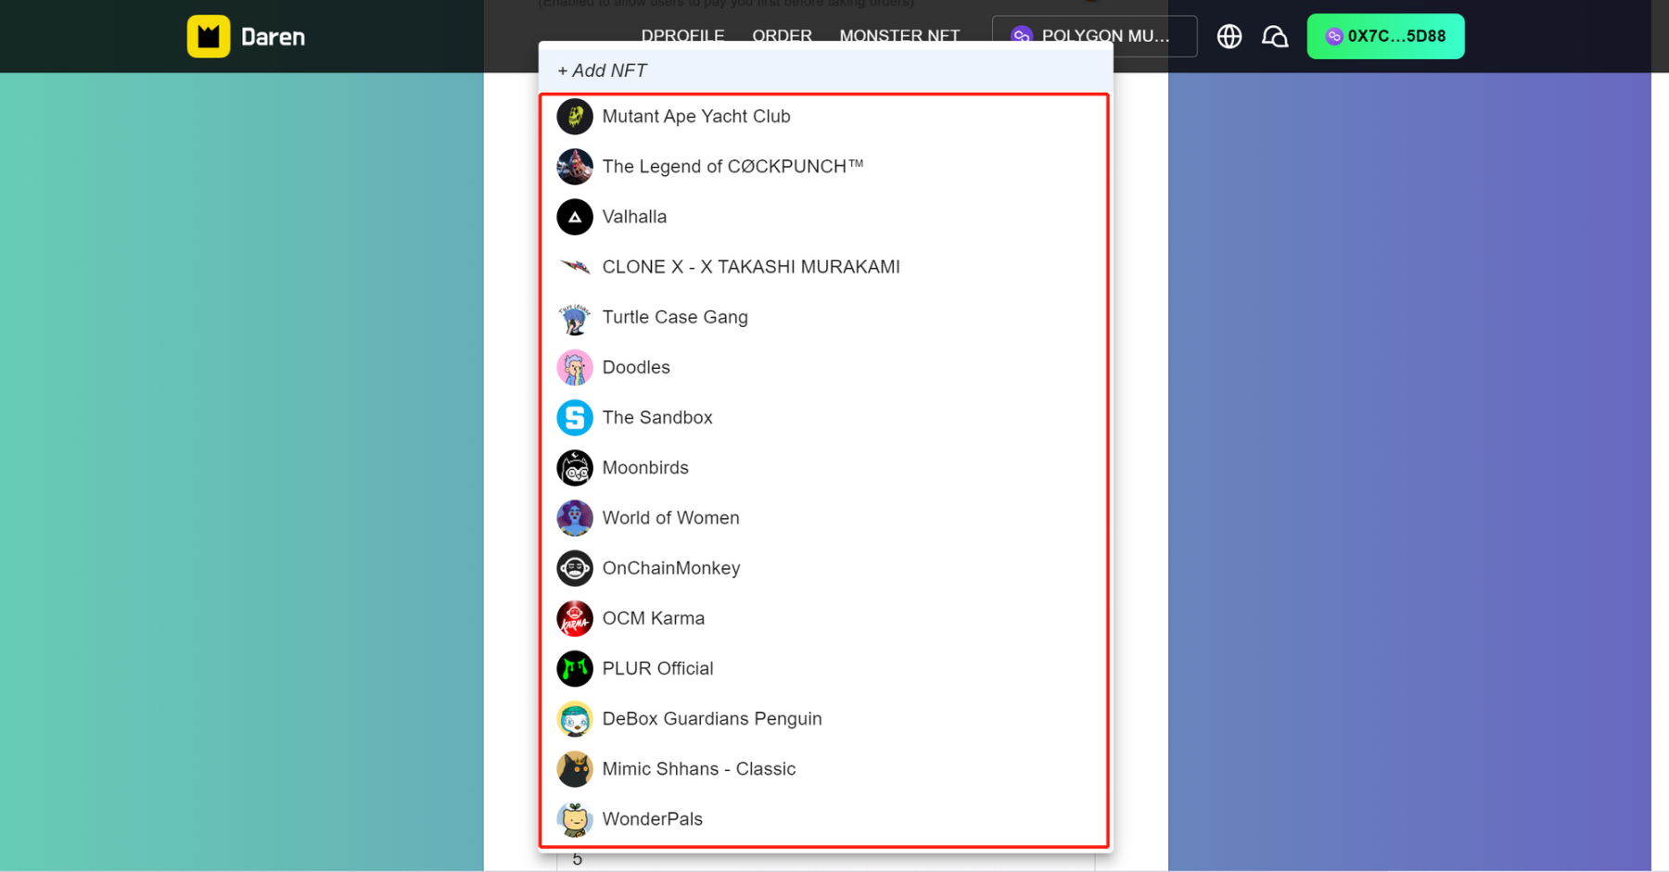
Task: Open the ORDER navigation menu
Action: click(x=782, y=35)
